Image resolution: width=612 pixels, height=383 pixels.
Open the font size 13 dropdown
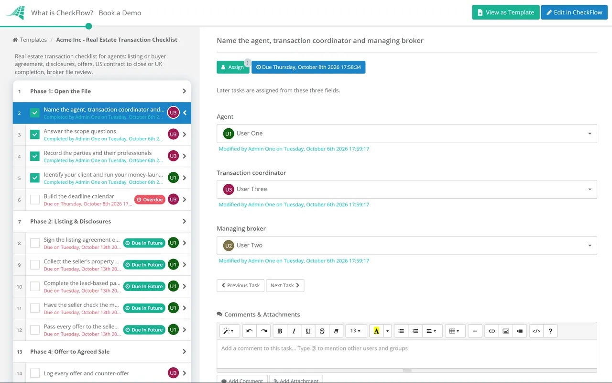click(356, 331)
